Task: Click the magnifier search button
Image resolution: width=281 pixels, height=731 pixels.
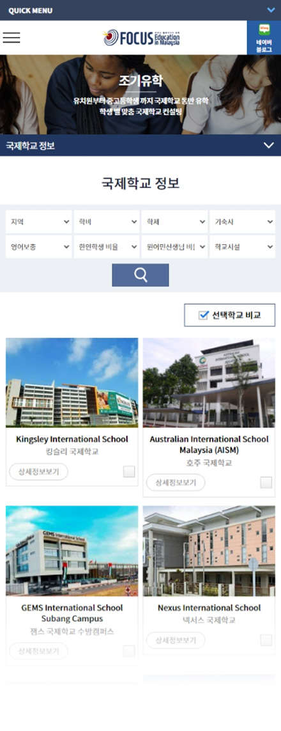Action: [140, 275]
